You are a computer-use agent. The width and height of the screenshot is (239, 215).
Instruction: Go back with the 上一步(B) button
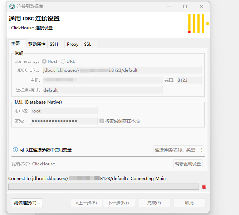[86, 202]
